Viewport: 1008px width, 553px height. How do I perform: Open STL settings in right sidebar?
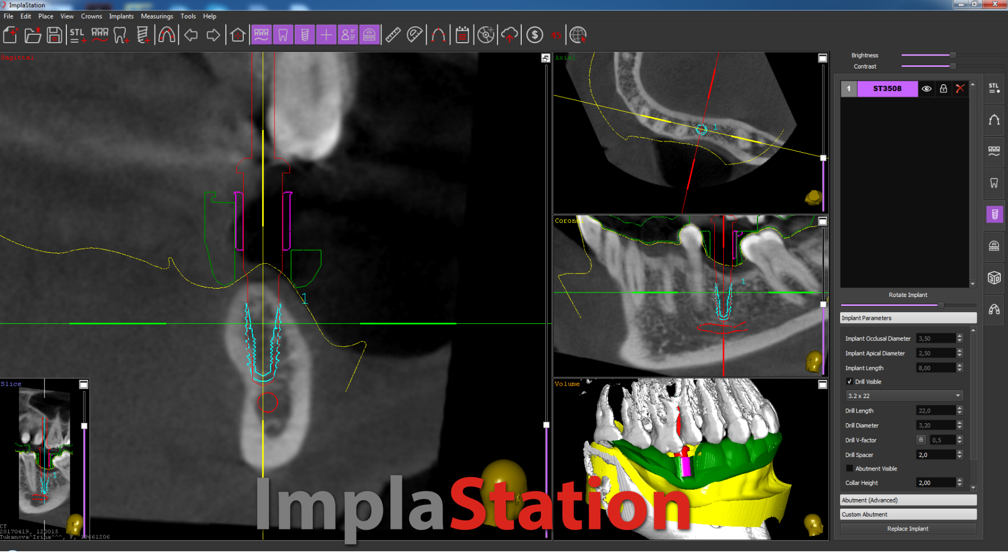pos(994,88)
